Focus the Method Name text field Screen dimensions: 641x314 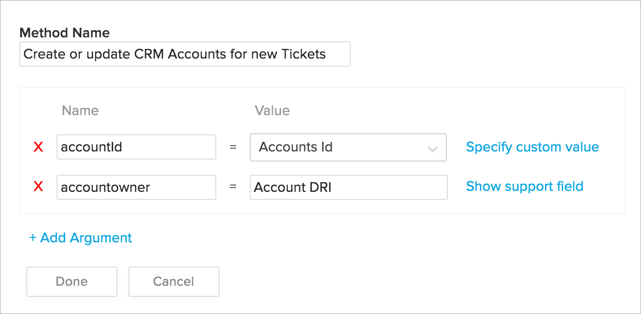tap(185, 54)
